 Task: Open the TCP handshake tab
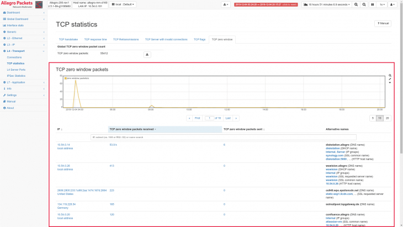[68, 39]
